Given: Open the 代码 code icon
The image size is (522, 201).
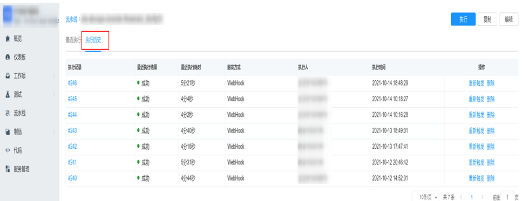Looking at the screenshot, I should click(8, 151).
